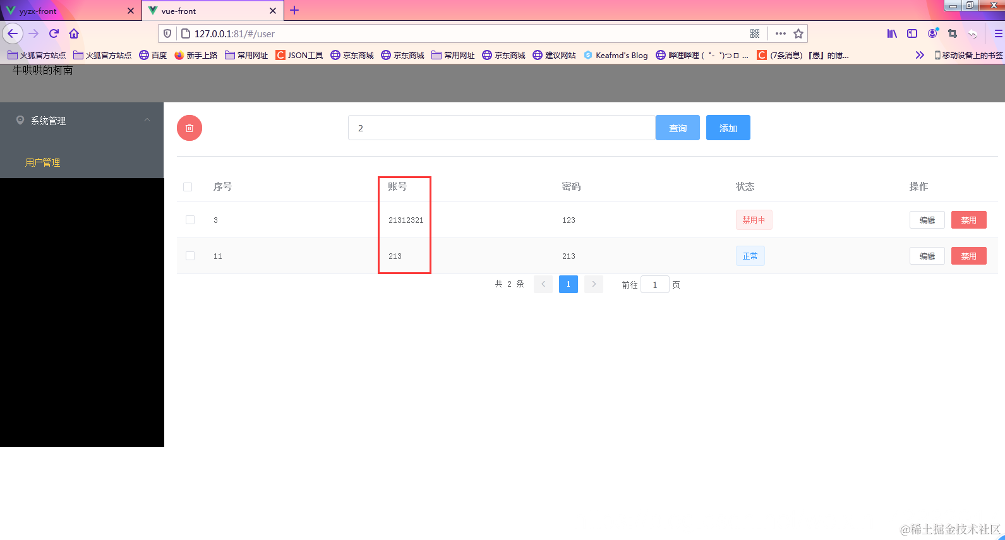Open the (7条消息) CSDN bookmark
The width and height of the screenshot is (1005, 540).
coord(803,55)
